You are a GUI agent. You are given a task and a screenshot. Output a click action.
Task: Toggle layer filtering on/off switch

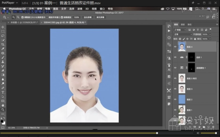211,29
